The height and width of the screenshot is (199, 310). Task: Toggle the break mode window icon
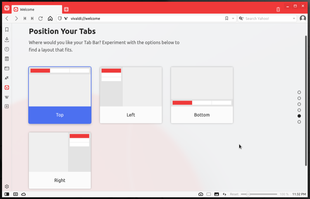click(209, 194)
